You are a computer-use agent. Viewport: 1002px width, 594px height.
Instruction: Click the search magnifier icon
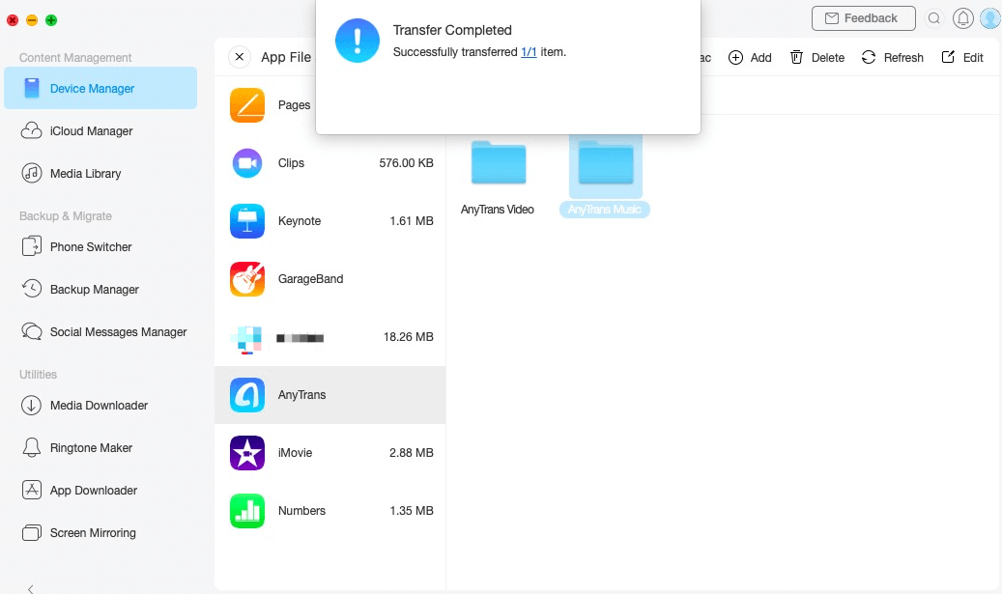click(933, 18)
